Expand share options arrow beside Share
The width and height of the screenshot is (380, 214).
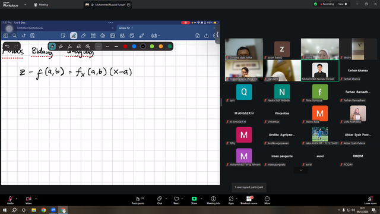201,199
